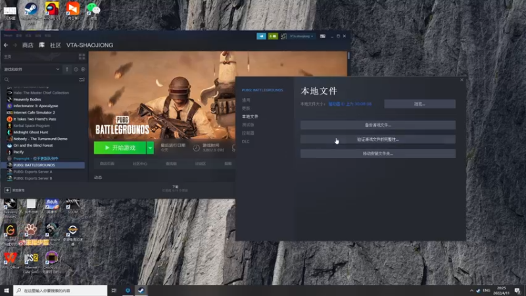Image resolution: width=526 pixels, height=296 pixels.
Task: Click the Browse local files button
Action: (x=419, y=104)
